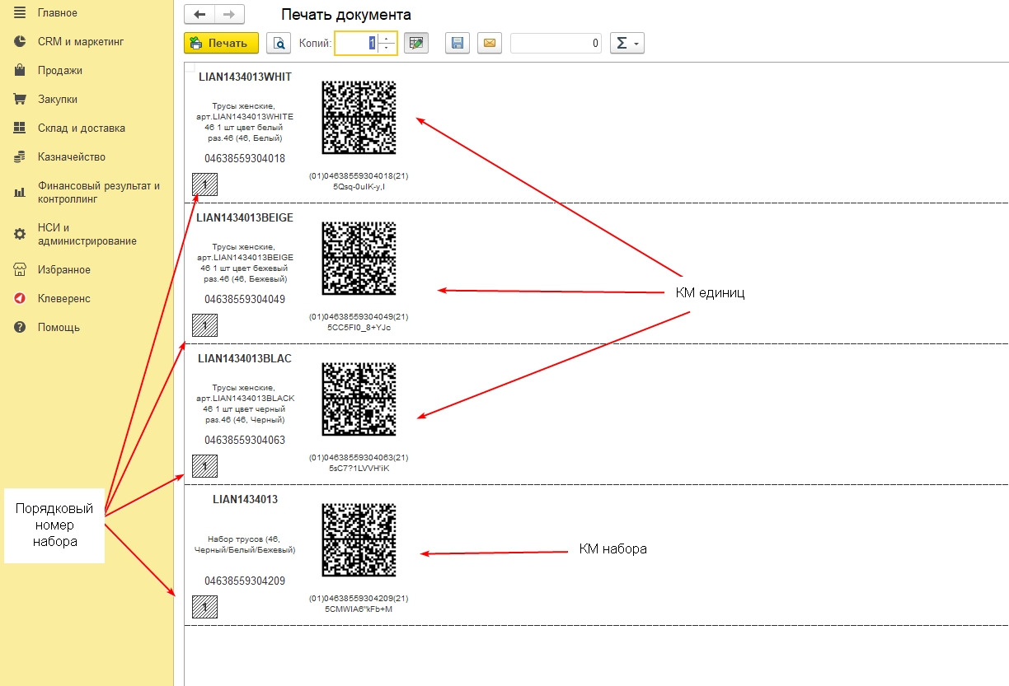This screenshot has height=686, width=1009.
Task: Click the Копий input field
Action: click(x=356, y=44)
